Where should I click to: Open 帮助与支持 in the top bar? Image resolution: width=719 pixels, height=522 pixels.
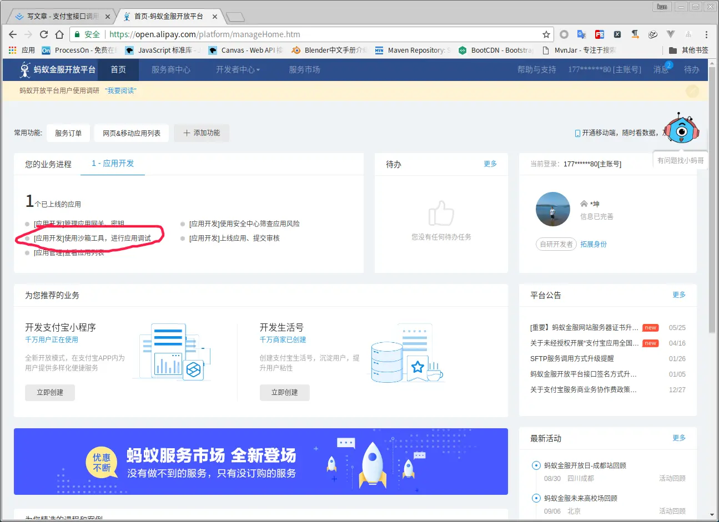click(x=536, y=69)
